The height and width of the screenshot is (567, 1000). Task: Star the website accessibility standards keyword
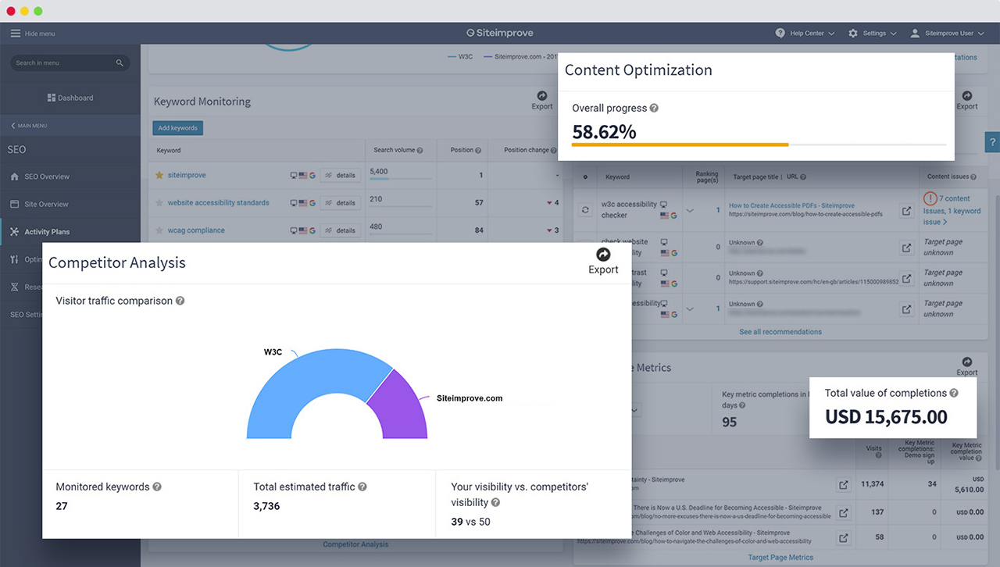(159, 203)
